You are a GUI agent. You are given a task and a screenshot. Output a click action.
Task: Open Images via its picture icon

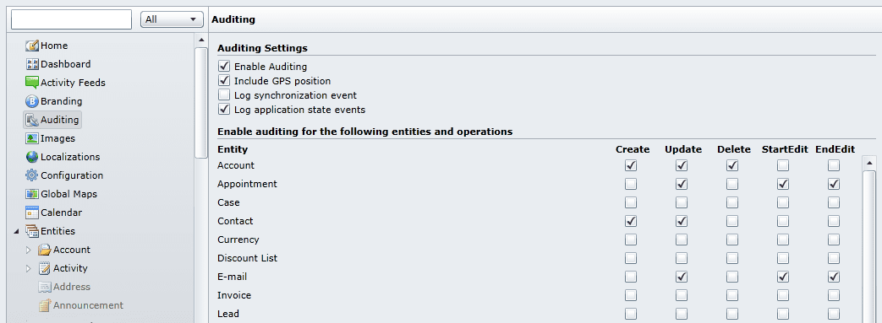point(32,138)
